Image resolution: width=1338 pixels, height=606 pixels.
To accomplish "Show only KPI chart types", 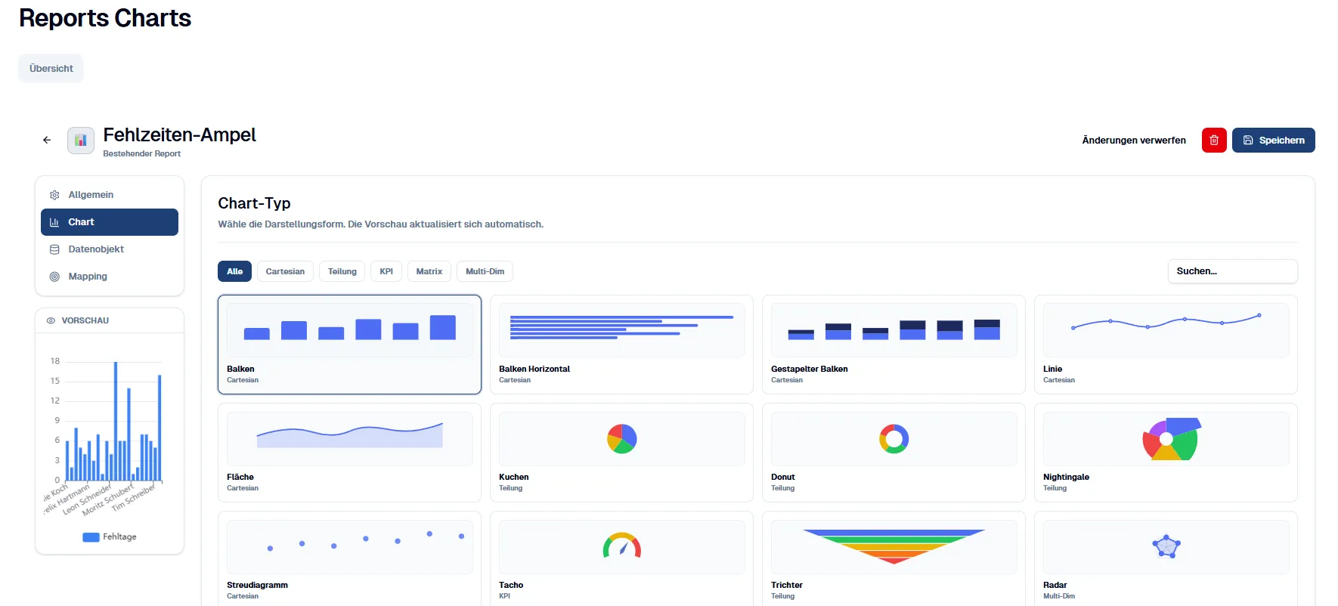I will pos(386,271).
